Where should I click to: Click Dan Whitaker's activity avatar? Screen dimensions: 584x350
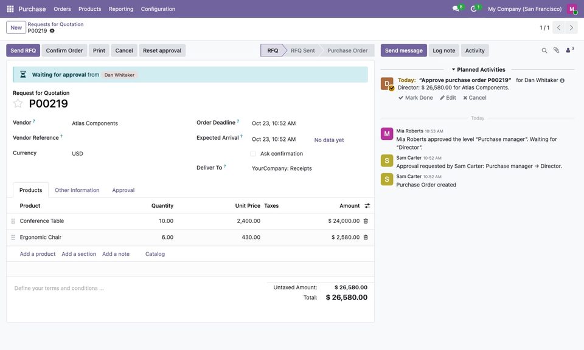tap(387, 84)
